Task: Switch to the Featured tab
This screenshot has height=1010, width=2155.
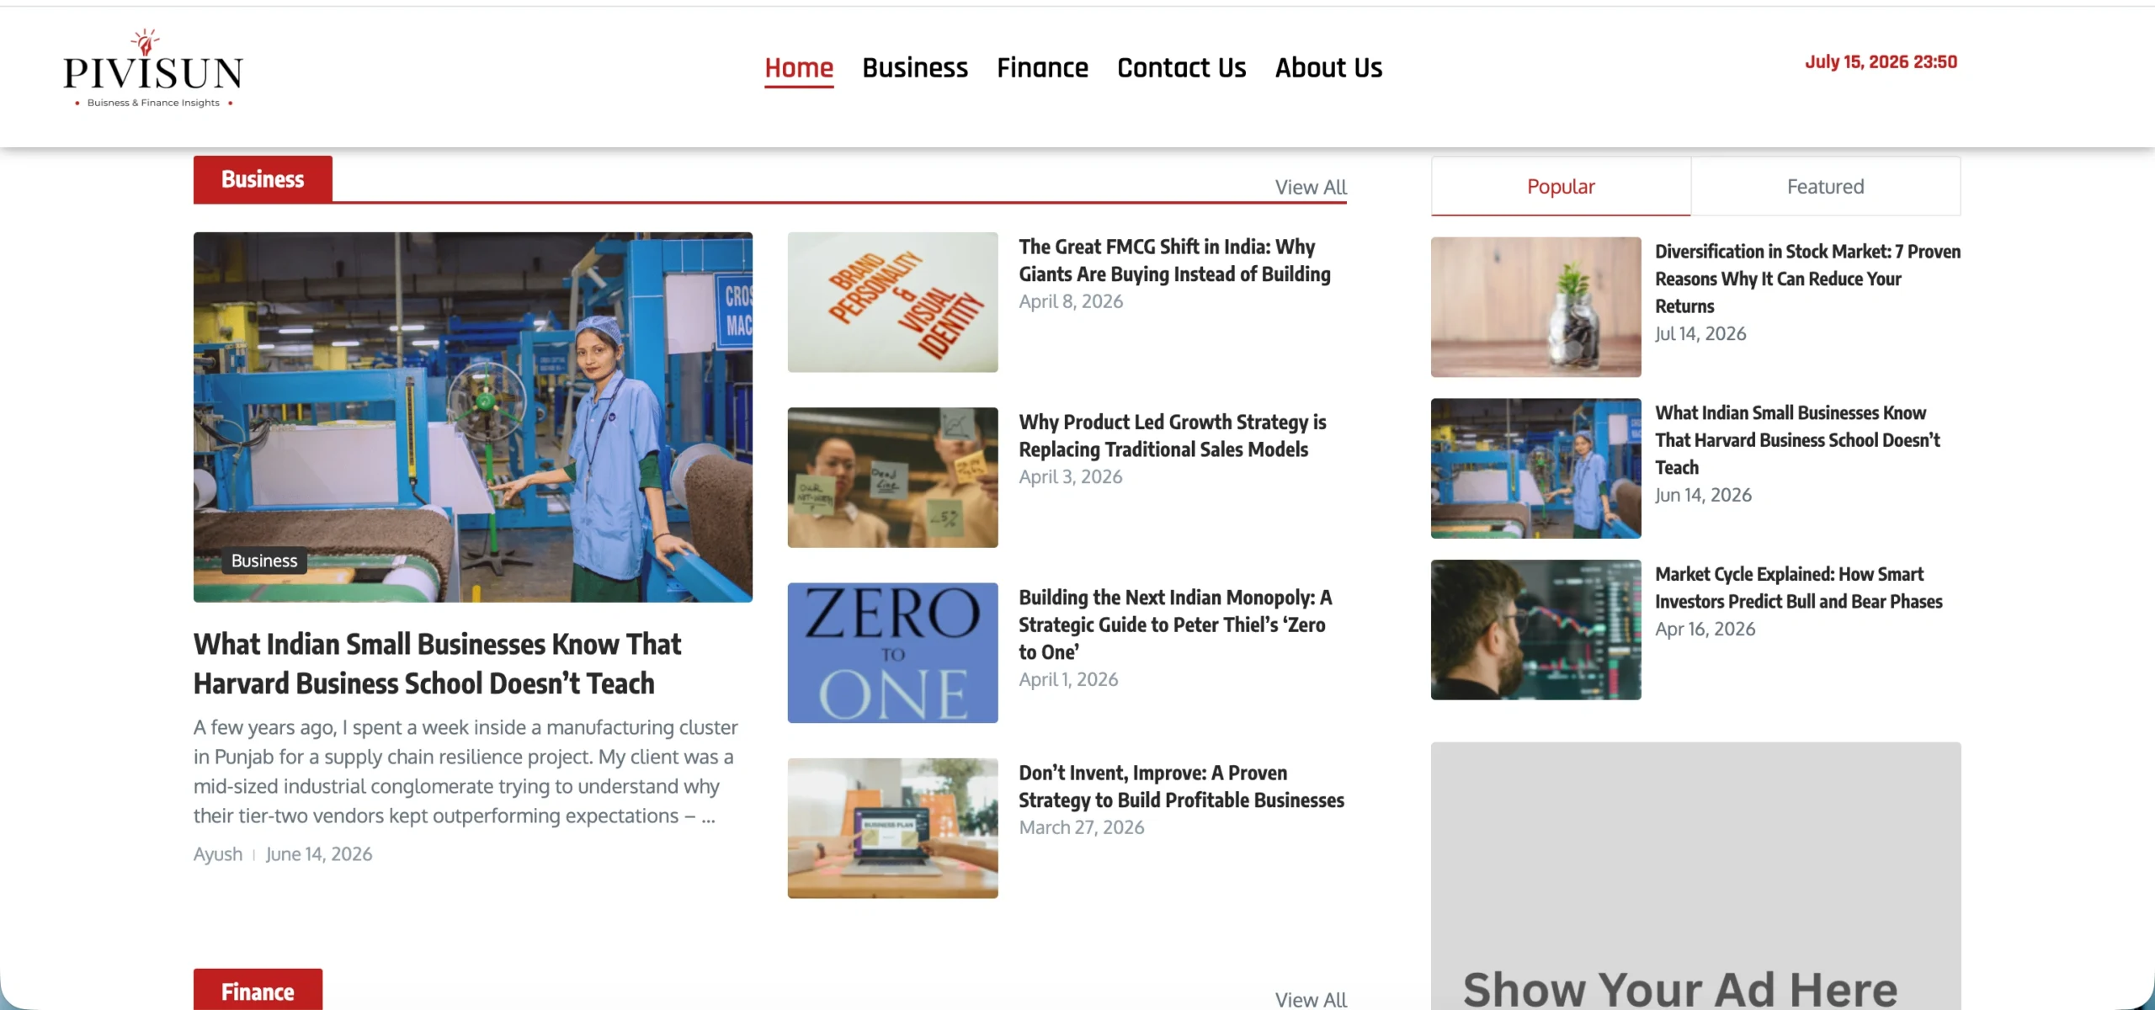Action: coord(1825,186)
